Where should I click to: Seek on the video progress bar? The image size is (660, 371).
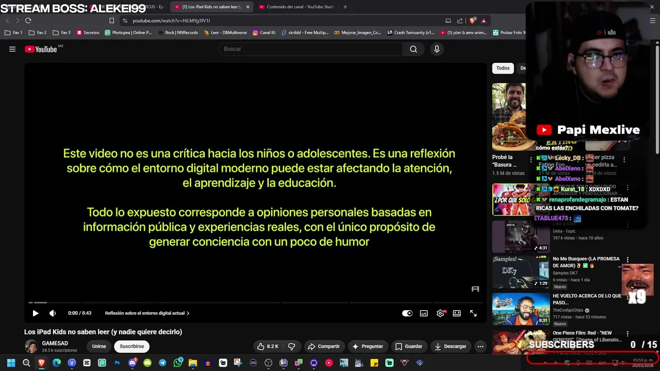(x=255, y=302)
